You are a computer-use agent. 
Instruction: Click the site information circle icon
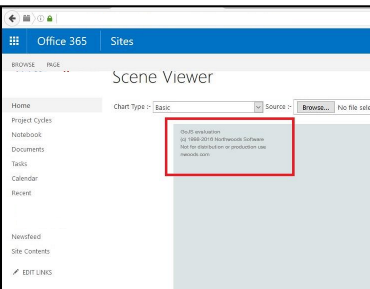point(41,18)
